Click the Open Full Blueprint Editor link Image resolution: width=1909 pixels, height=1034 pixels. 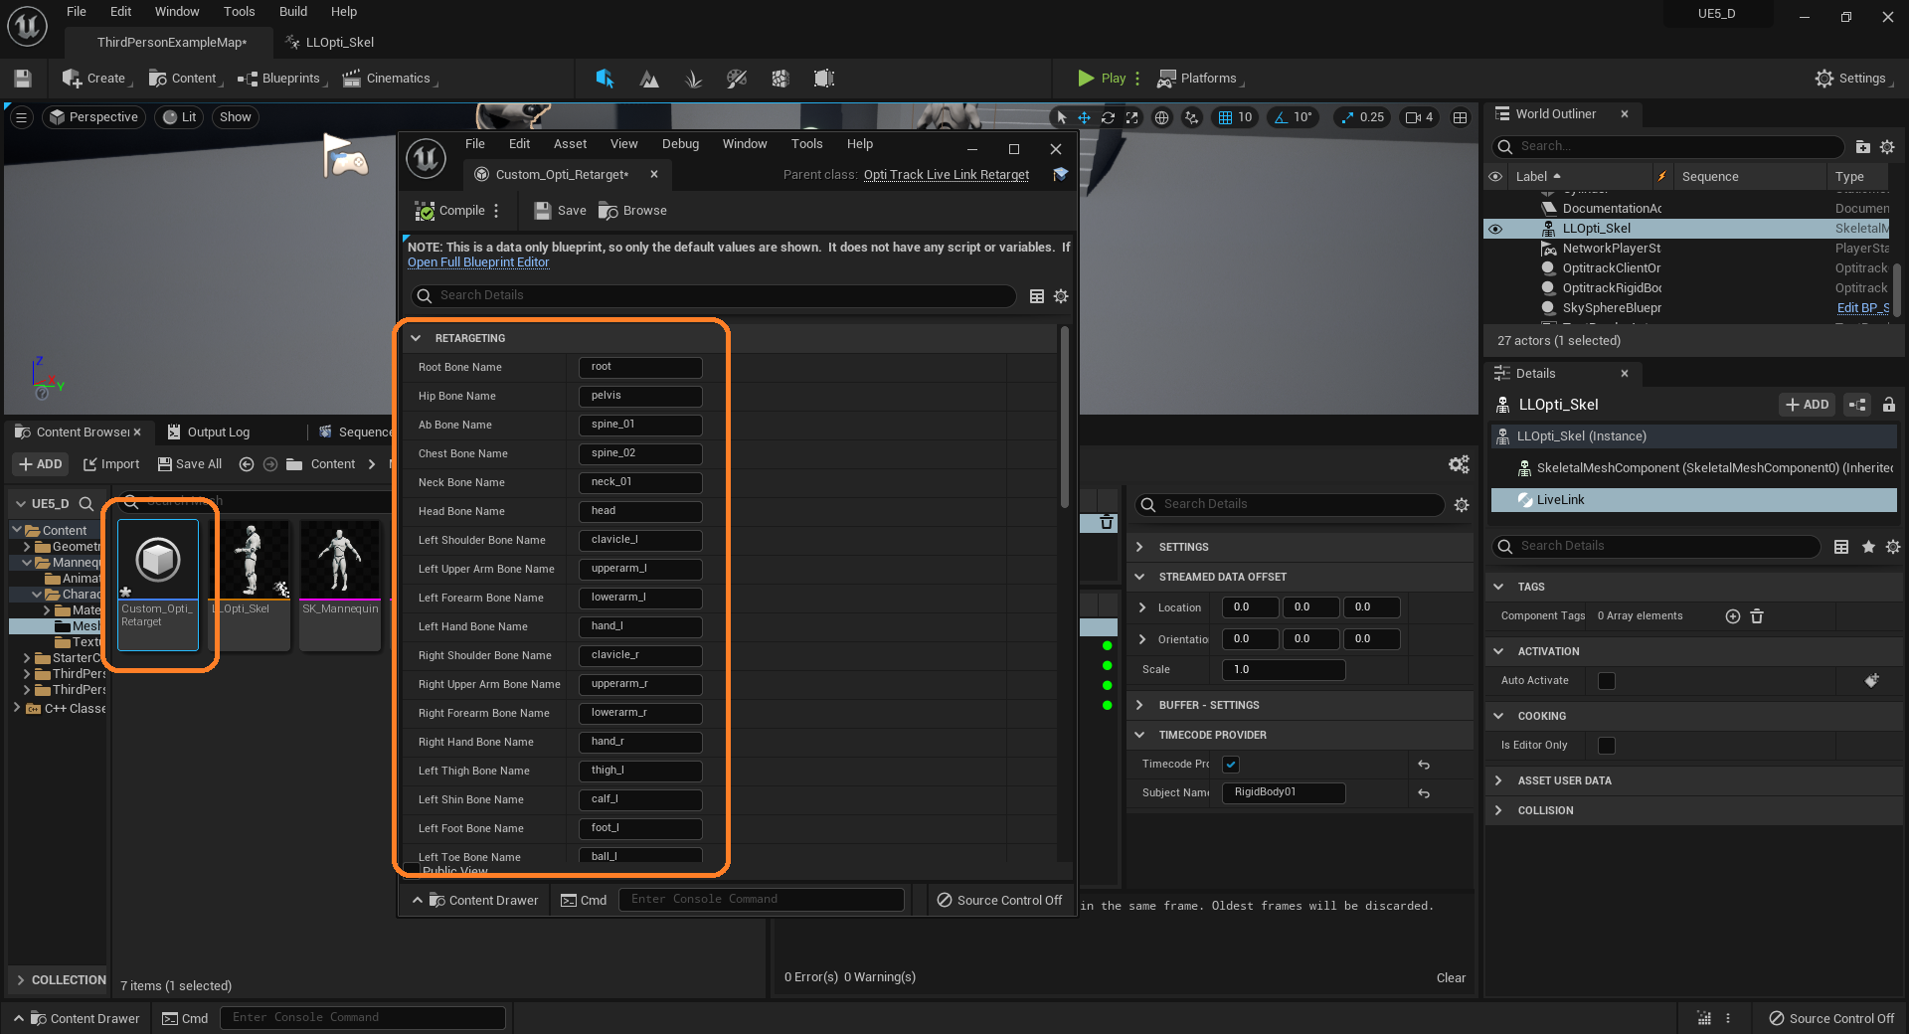[x=478, y=262]
